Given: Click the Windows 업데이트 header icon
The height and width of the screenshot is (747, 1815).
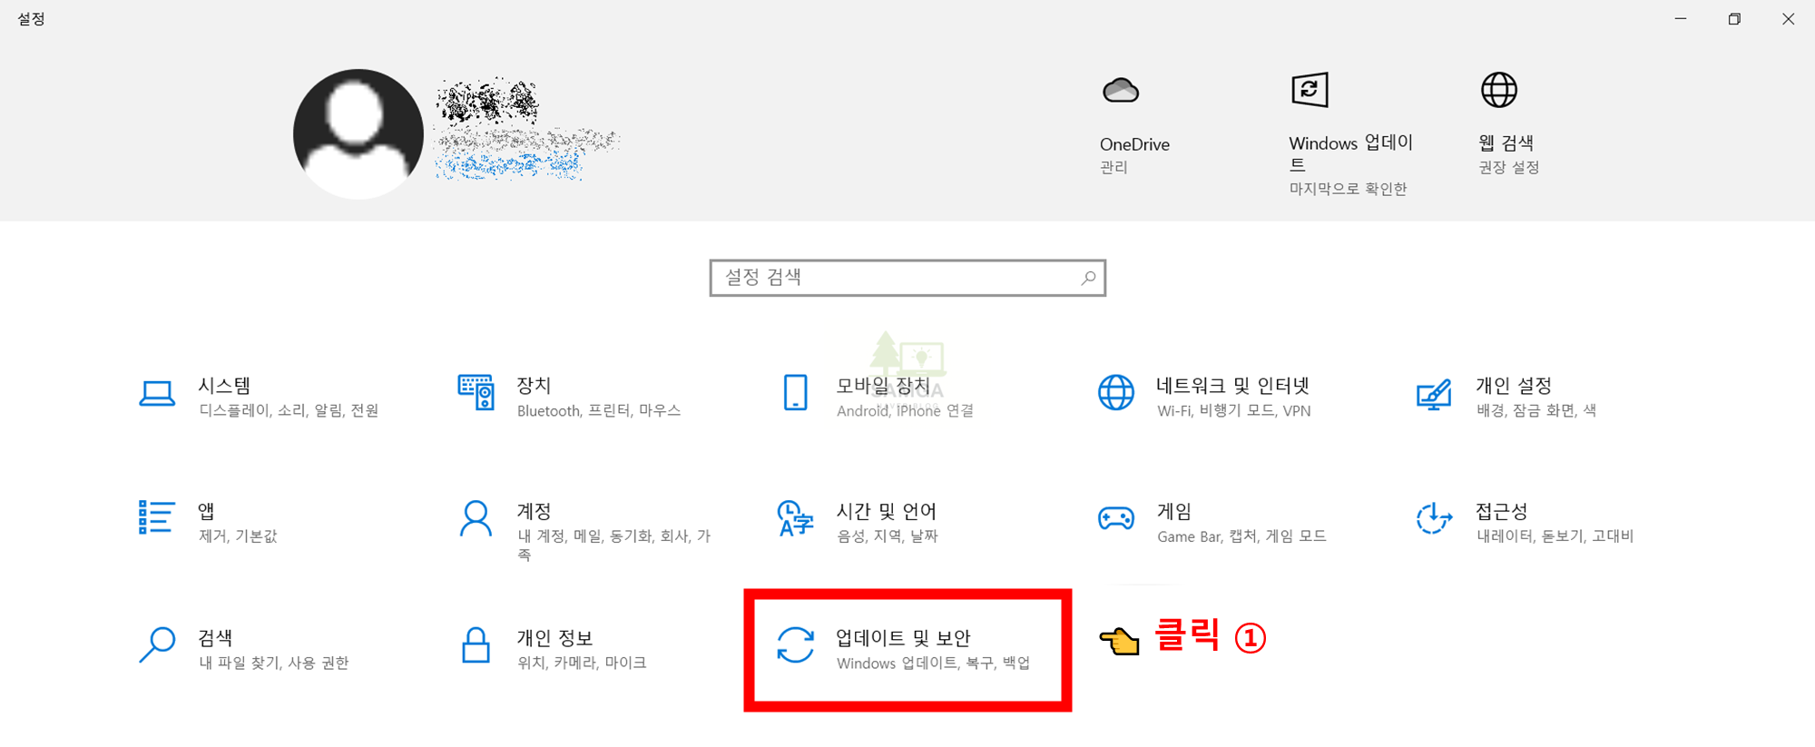Looking at the screenshot, I should (x=1310, y=90).
